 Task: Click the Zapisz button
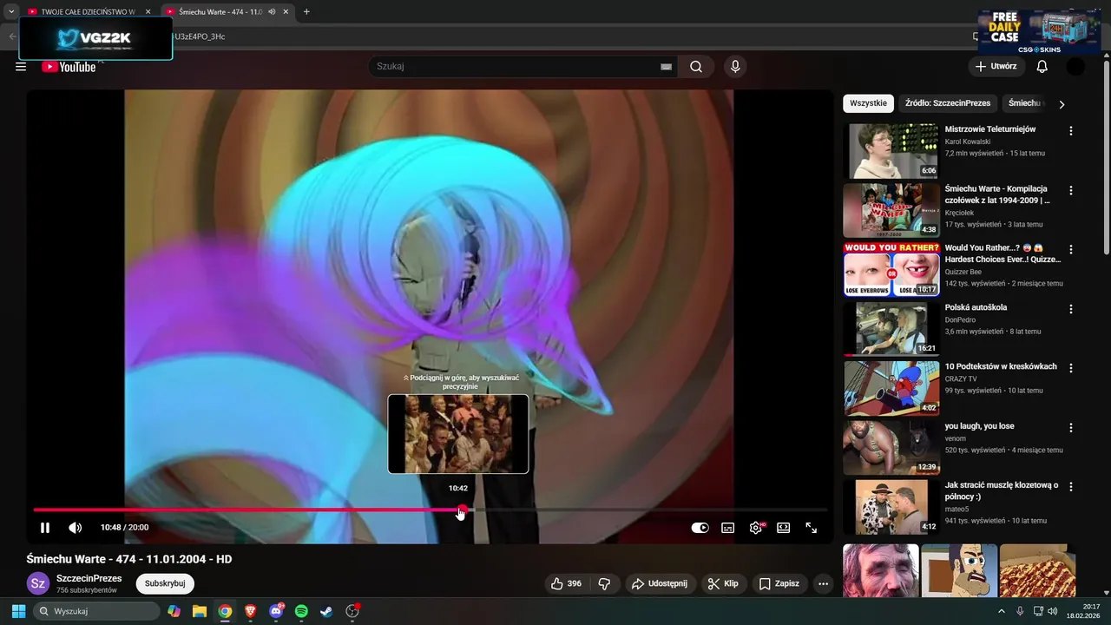click(x=779, y=583)
